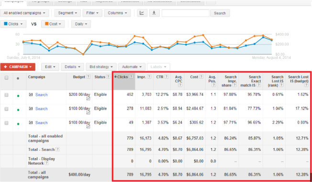Sort by the Impr. column header
The width and height of the screenshot is (312, 182).
pos(142,77)
